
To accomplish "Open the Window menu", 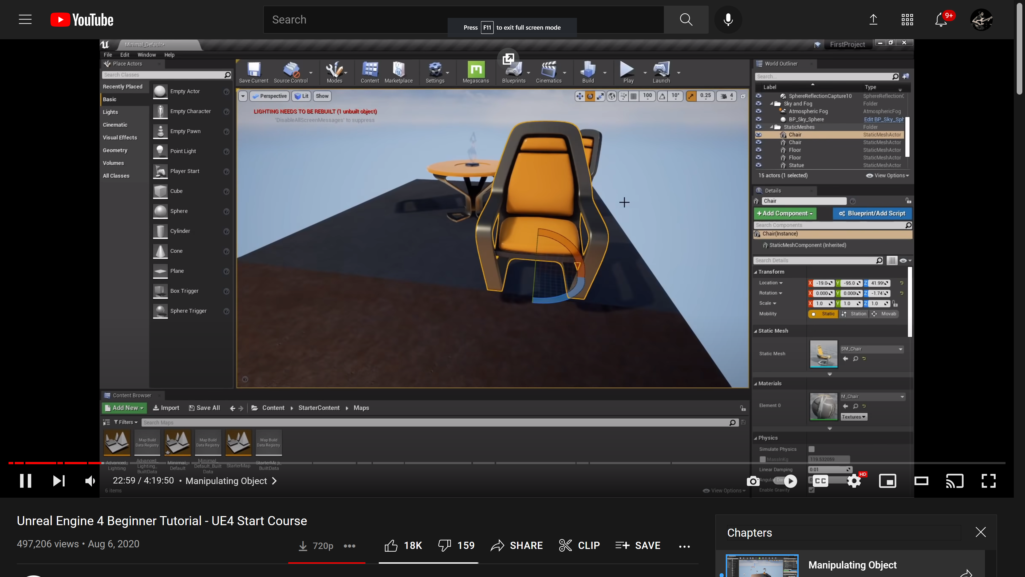I will click(x=147, y=55).
